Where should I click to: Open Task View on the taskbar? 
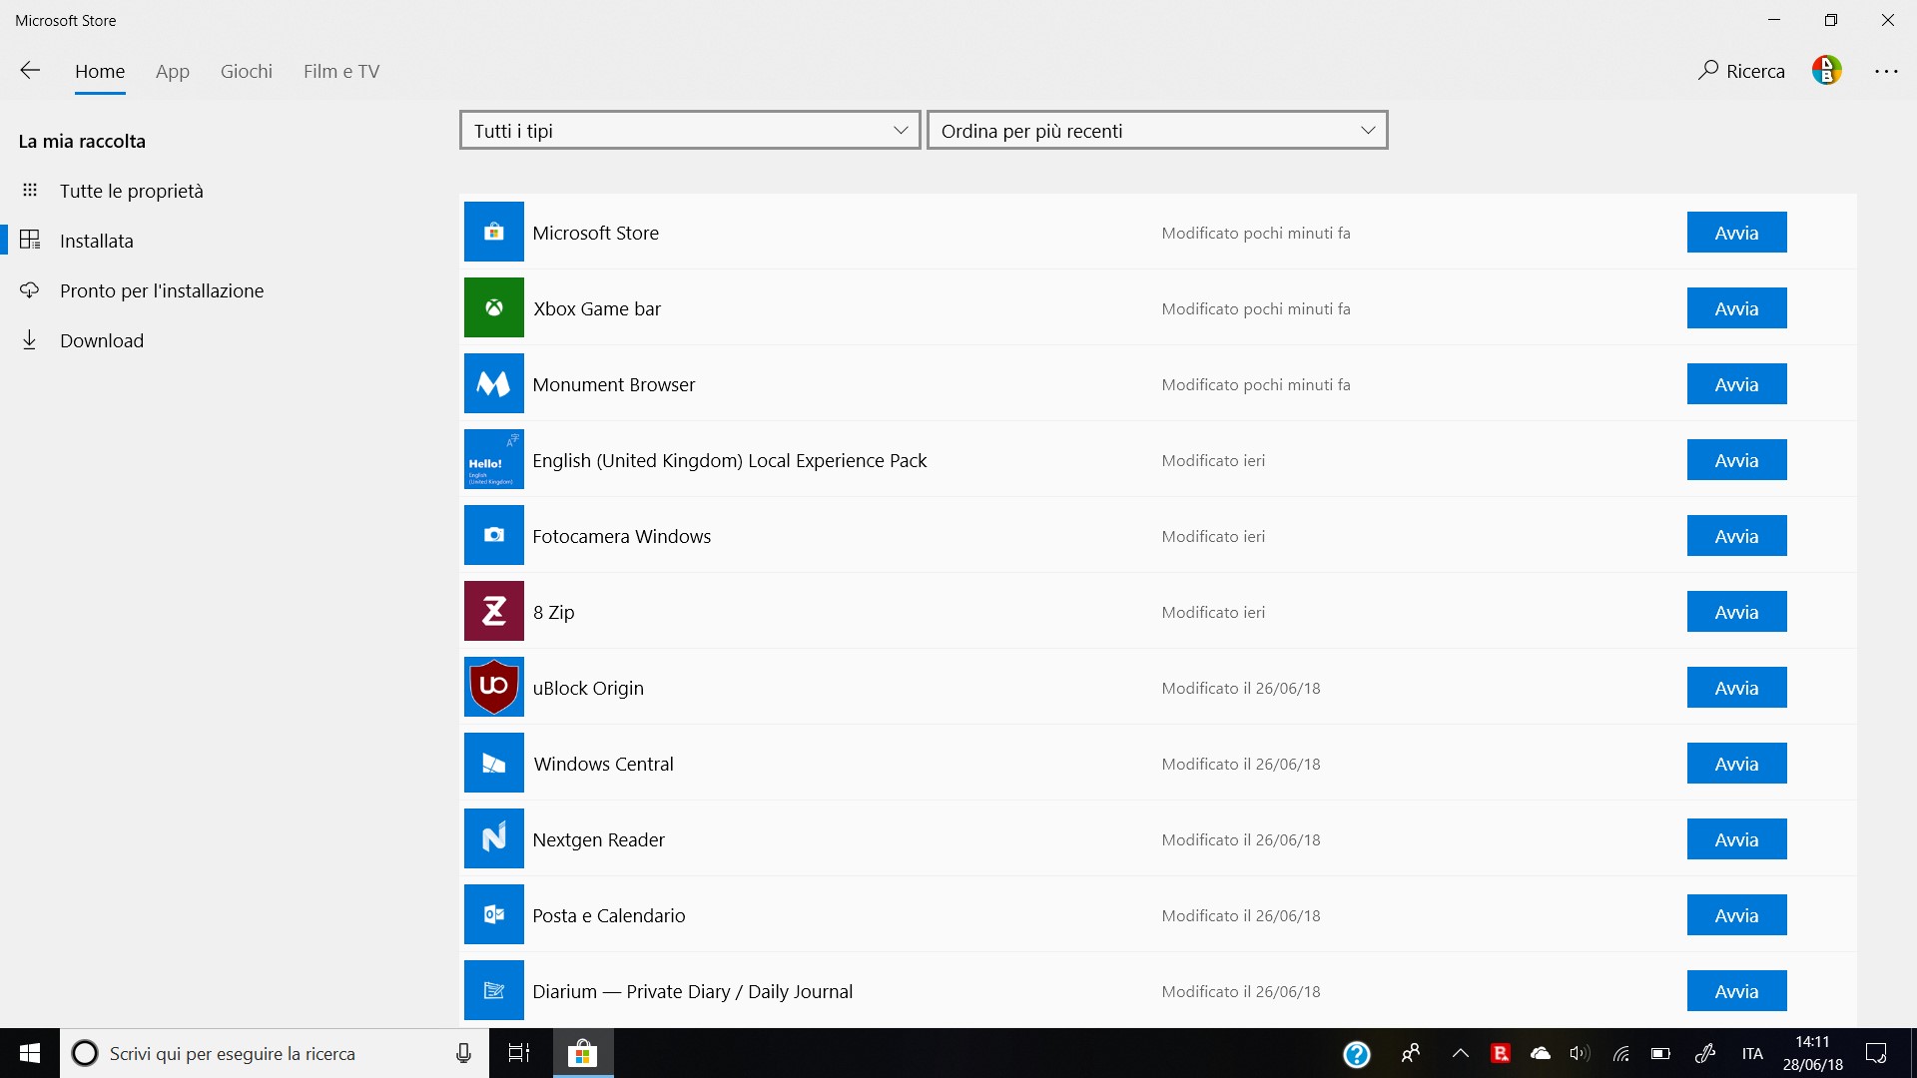tap(519, 1053)
